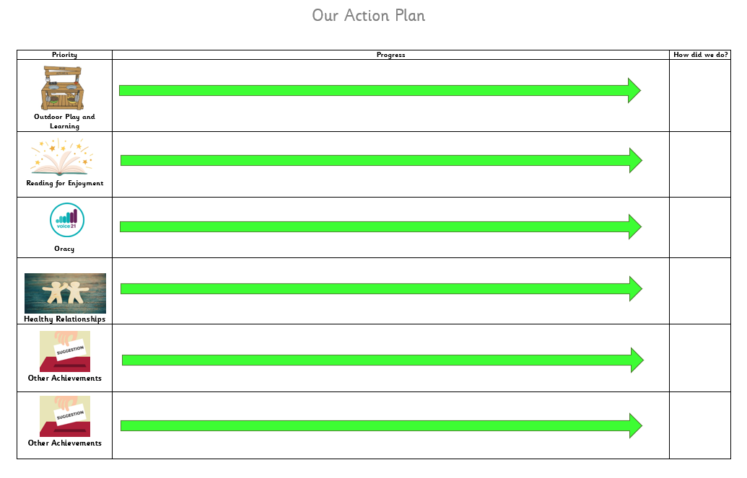Click the empty results cell for Oracy
The height and width of the screenshot is (478, 747).
700,227
